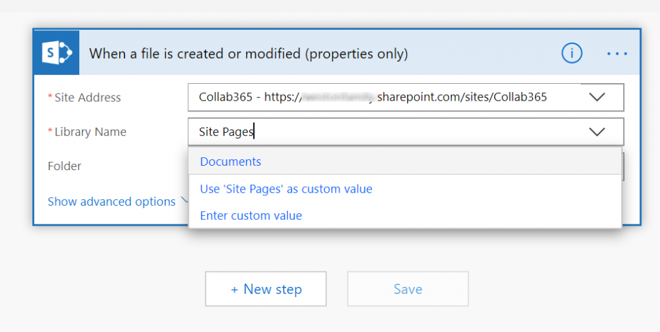Select Documents from the library list

point(405,162)
